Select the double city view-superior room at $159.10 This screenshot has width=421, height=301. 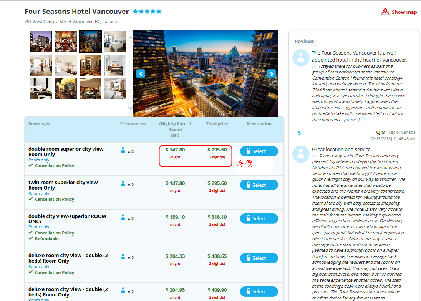tap(259, 218)
